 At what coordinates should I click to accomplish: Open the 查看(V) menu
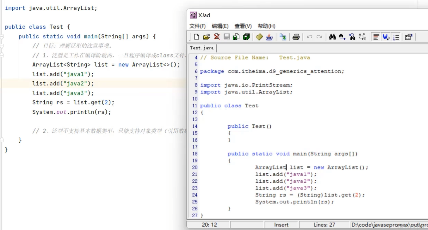coord(243,26)
